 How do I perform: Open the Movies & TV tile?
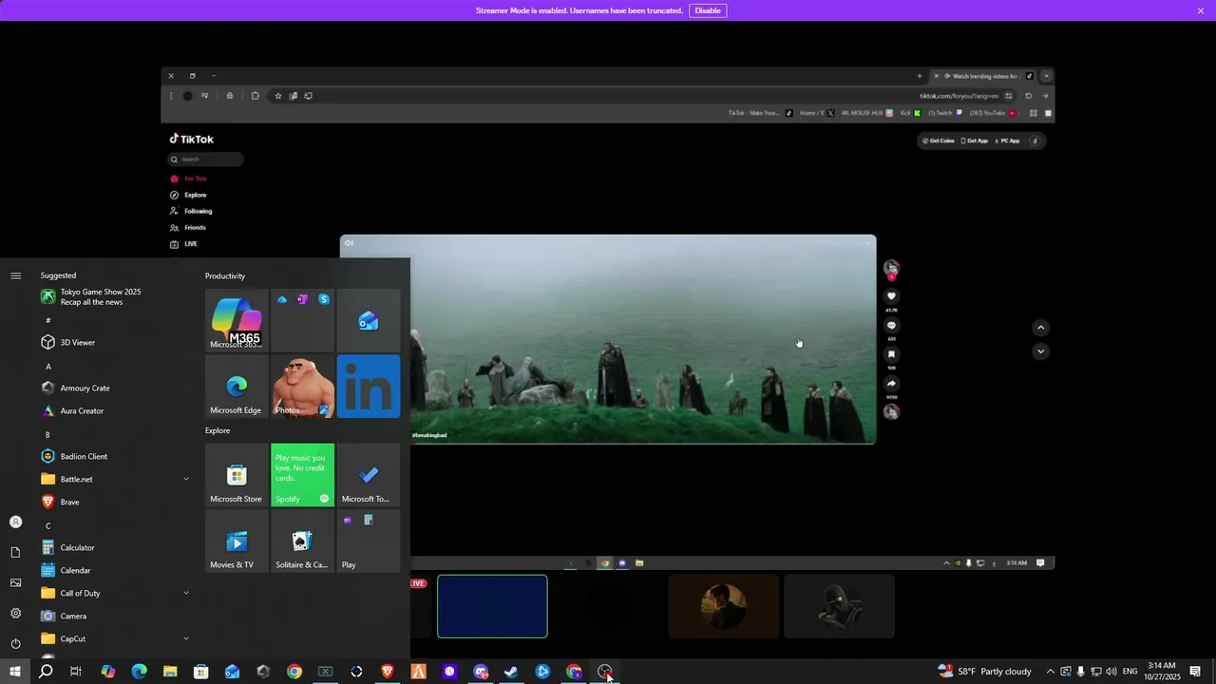click(237, 541)
